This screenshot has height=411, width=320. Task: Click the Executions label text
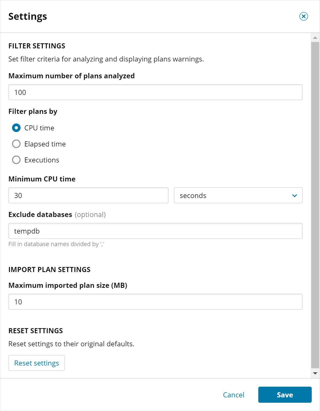42,160
